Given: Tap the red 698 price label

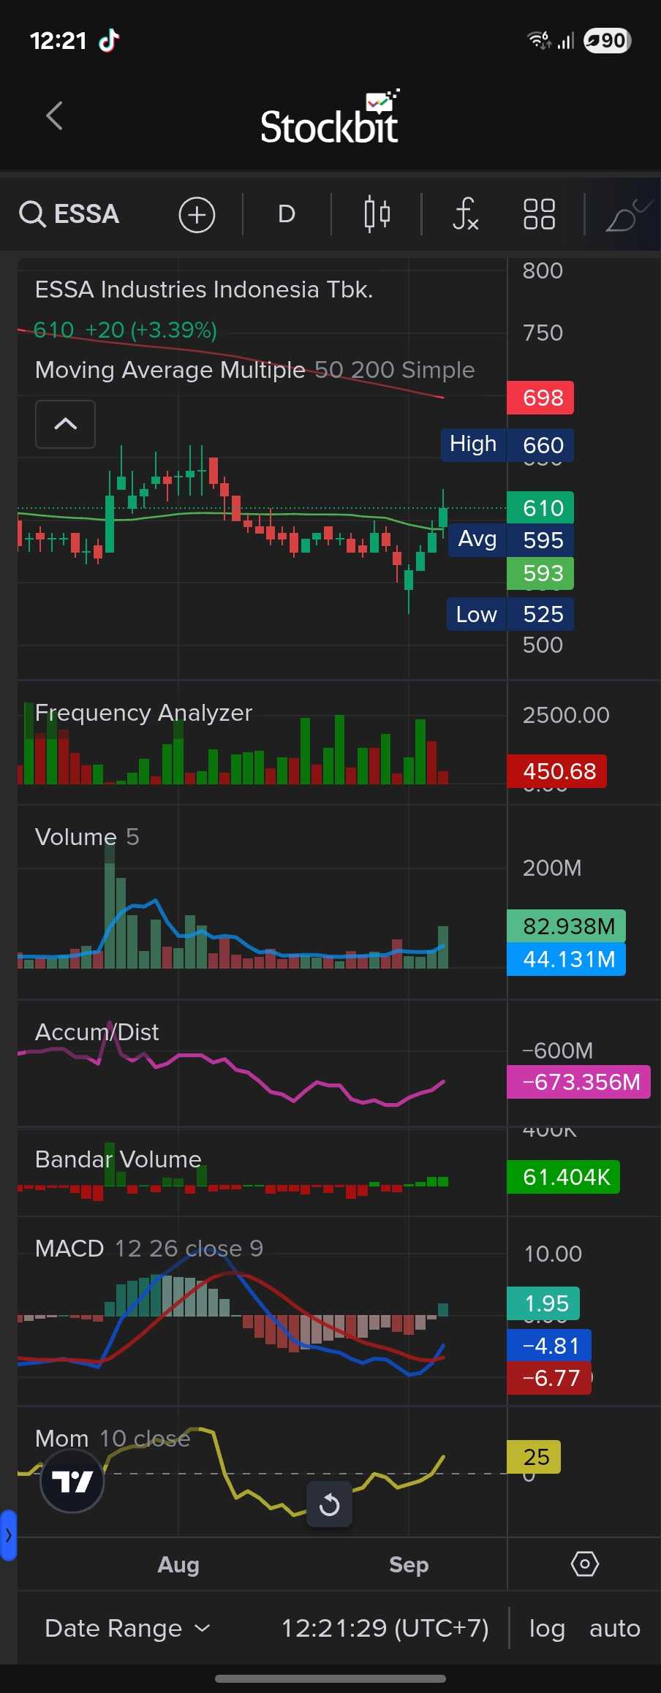Looking at the screenshot, I should pos(540,398).
